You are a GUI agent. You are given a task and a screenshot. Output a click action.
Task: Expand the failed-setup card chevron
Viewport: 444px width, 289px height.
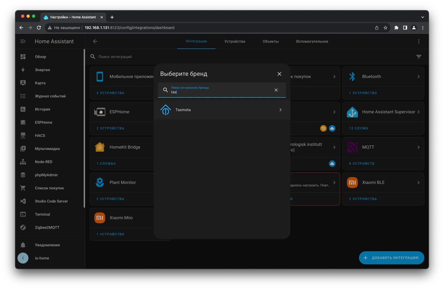click(x=334, y=183)
